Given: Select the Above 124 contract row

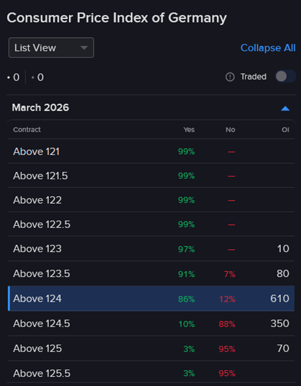Looking at the screenshot, I should 37,299.
